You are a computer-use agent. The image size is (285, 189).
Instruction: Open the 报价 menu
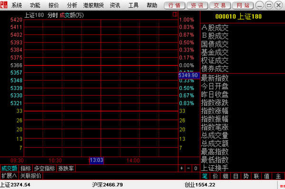point(53,5)
